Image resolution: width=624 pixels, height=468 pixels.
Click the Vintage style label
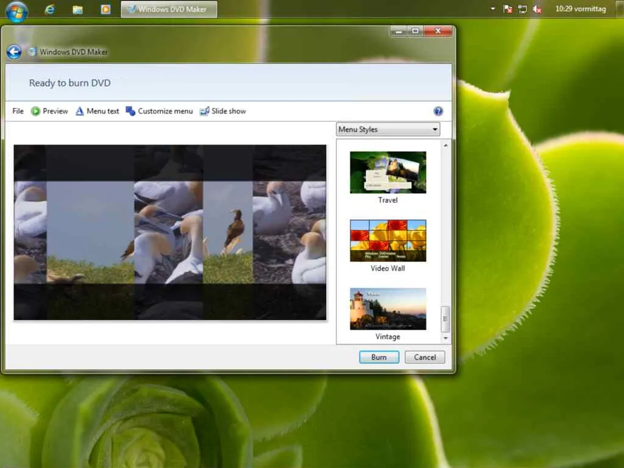[388, 336]
